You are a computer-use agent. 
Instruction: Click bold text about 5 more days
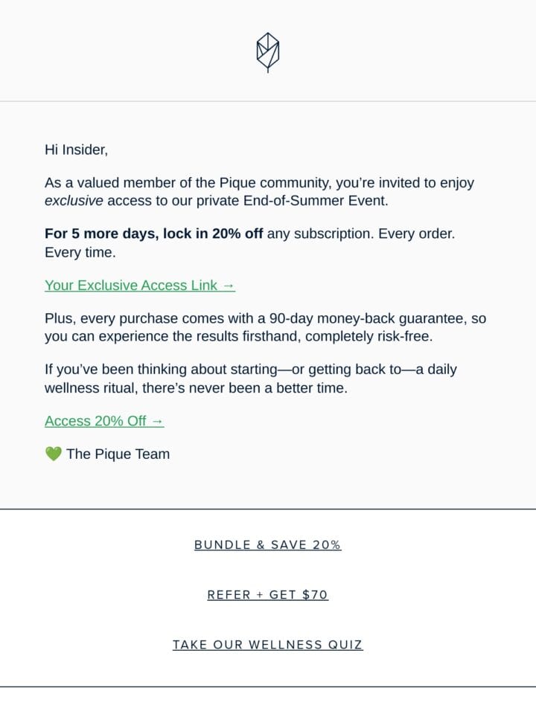click(x=153, y=234)
